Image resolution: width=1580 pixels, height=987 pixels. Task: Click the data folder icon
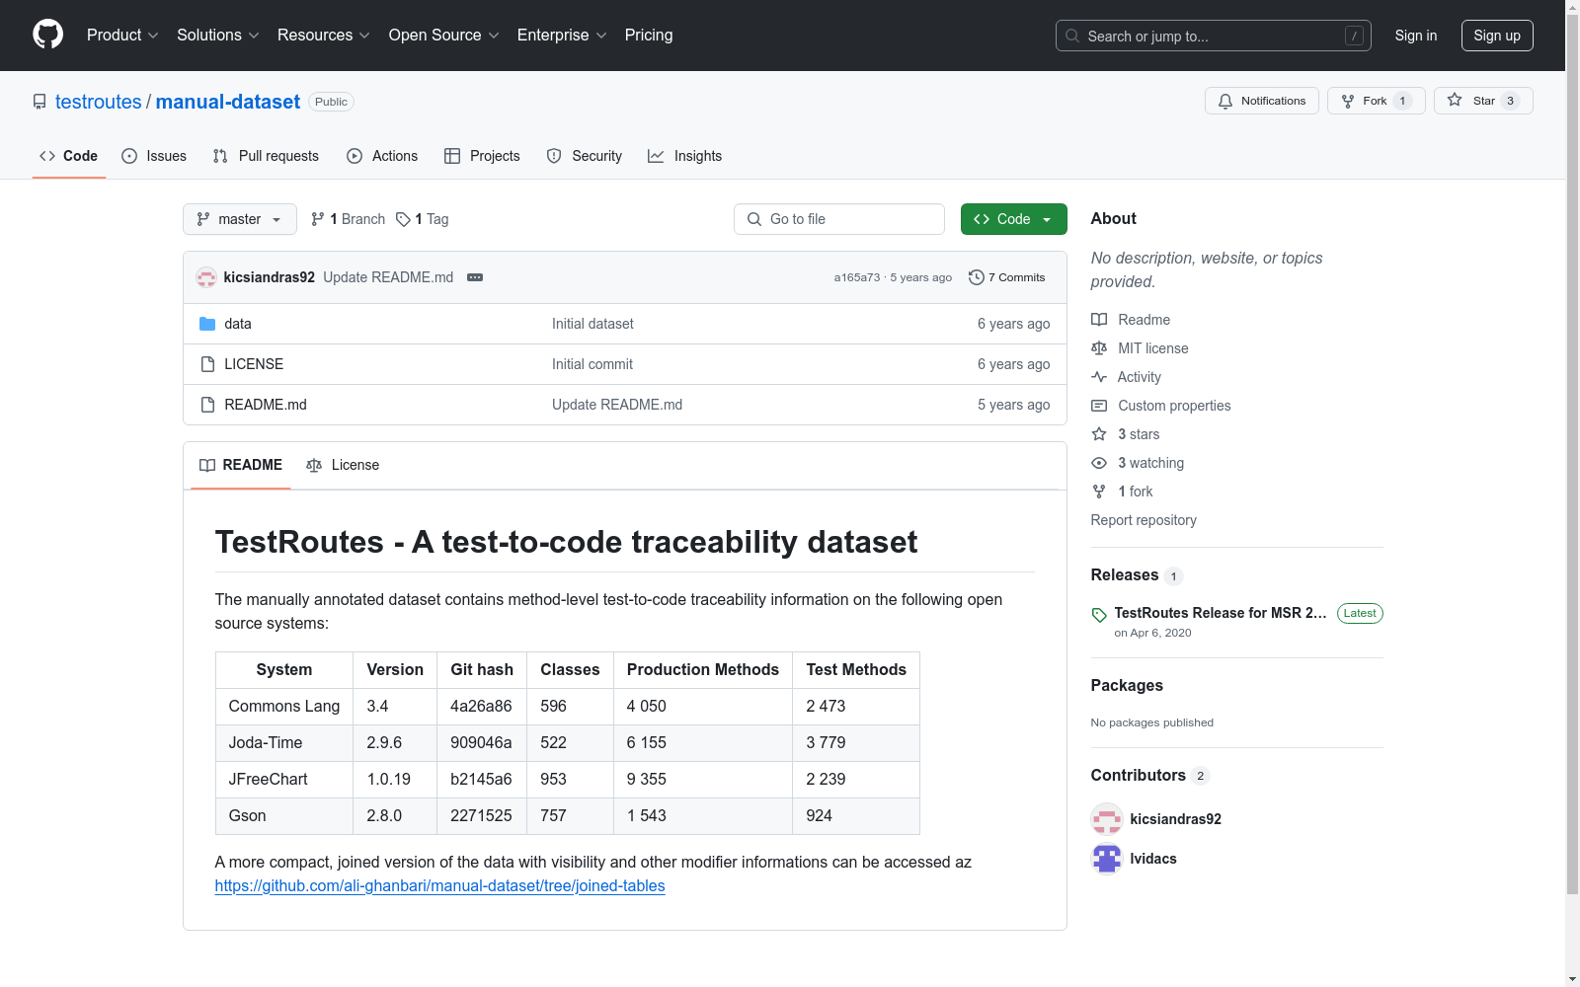pyautogui.click(x=207, y=324)
